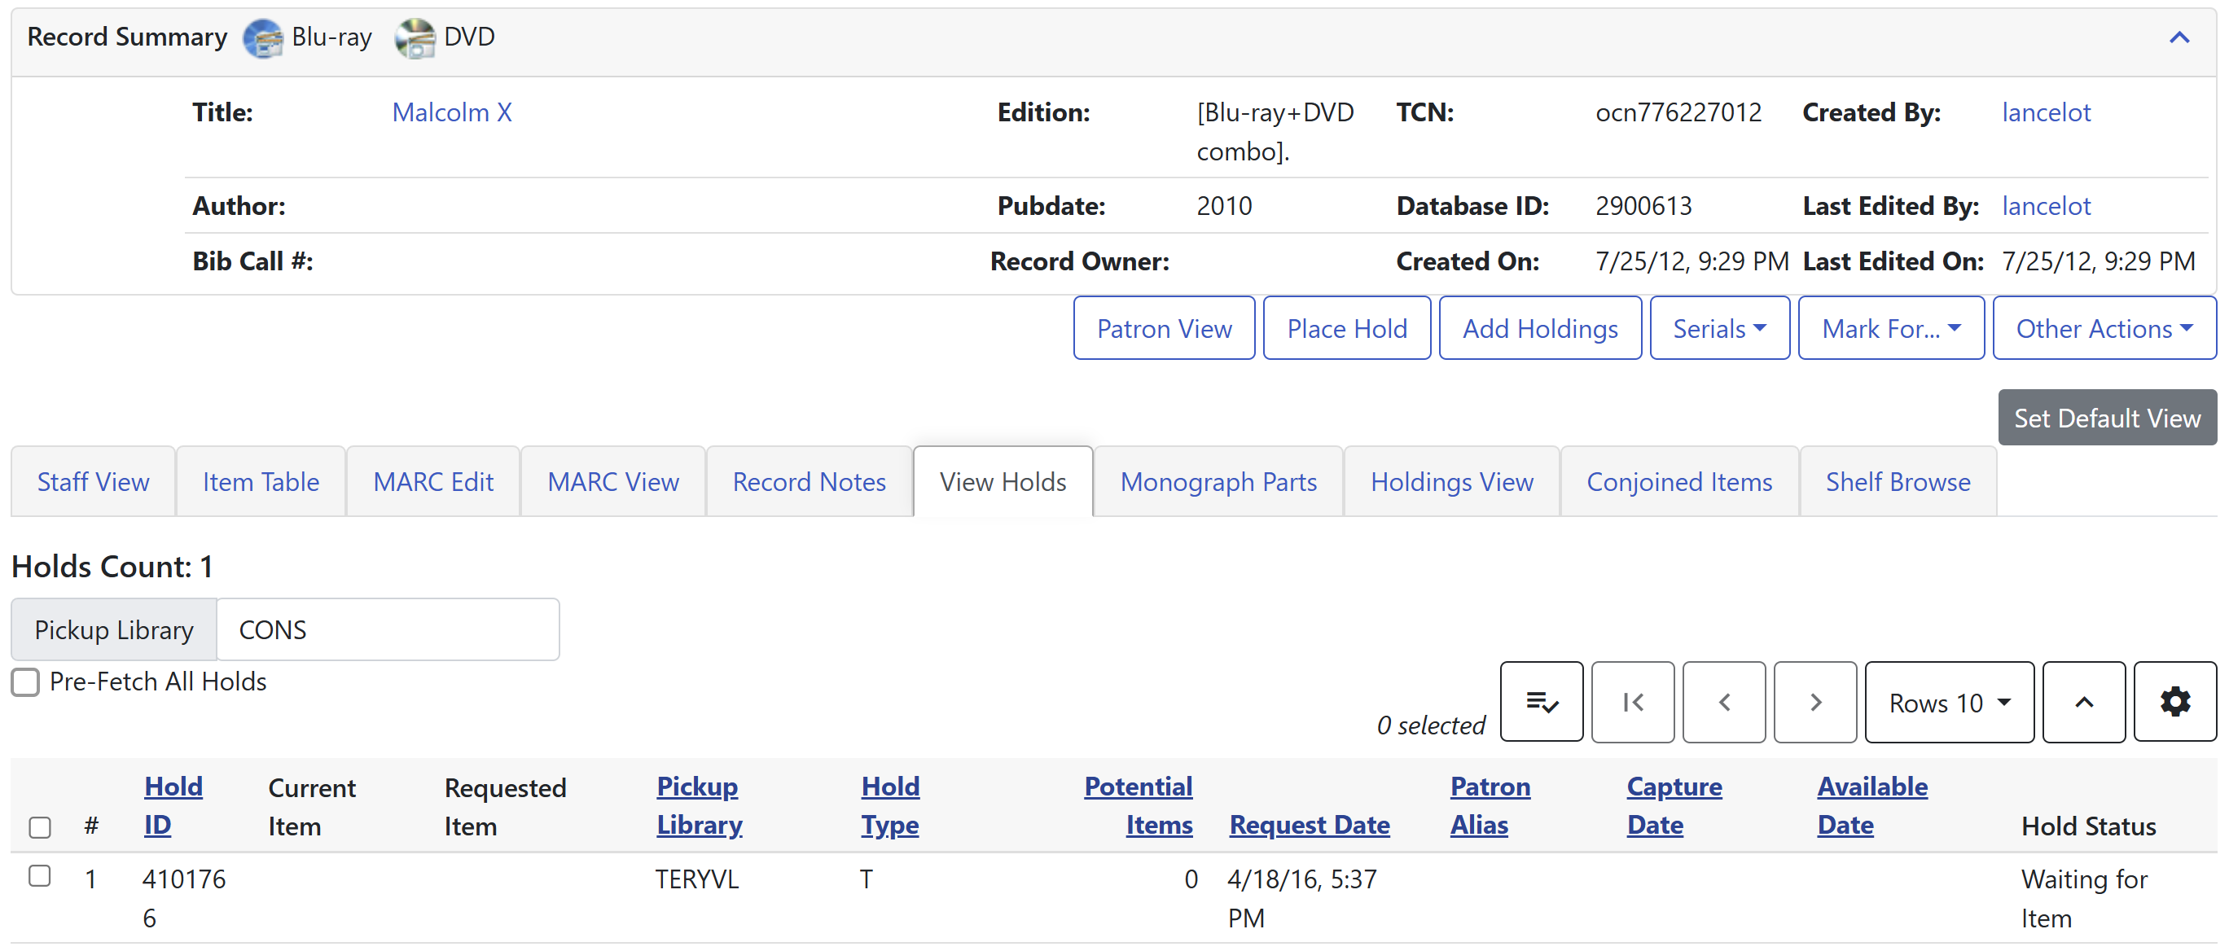
Task: Go to next page of holds
Action: 1814,702
